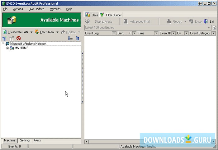Open the Time column filter dropdown
This screenshot has width=218, height=150.
(x=156, y=33)
